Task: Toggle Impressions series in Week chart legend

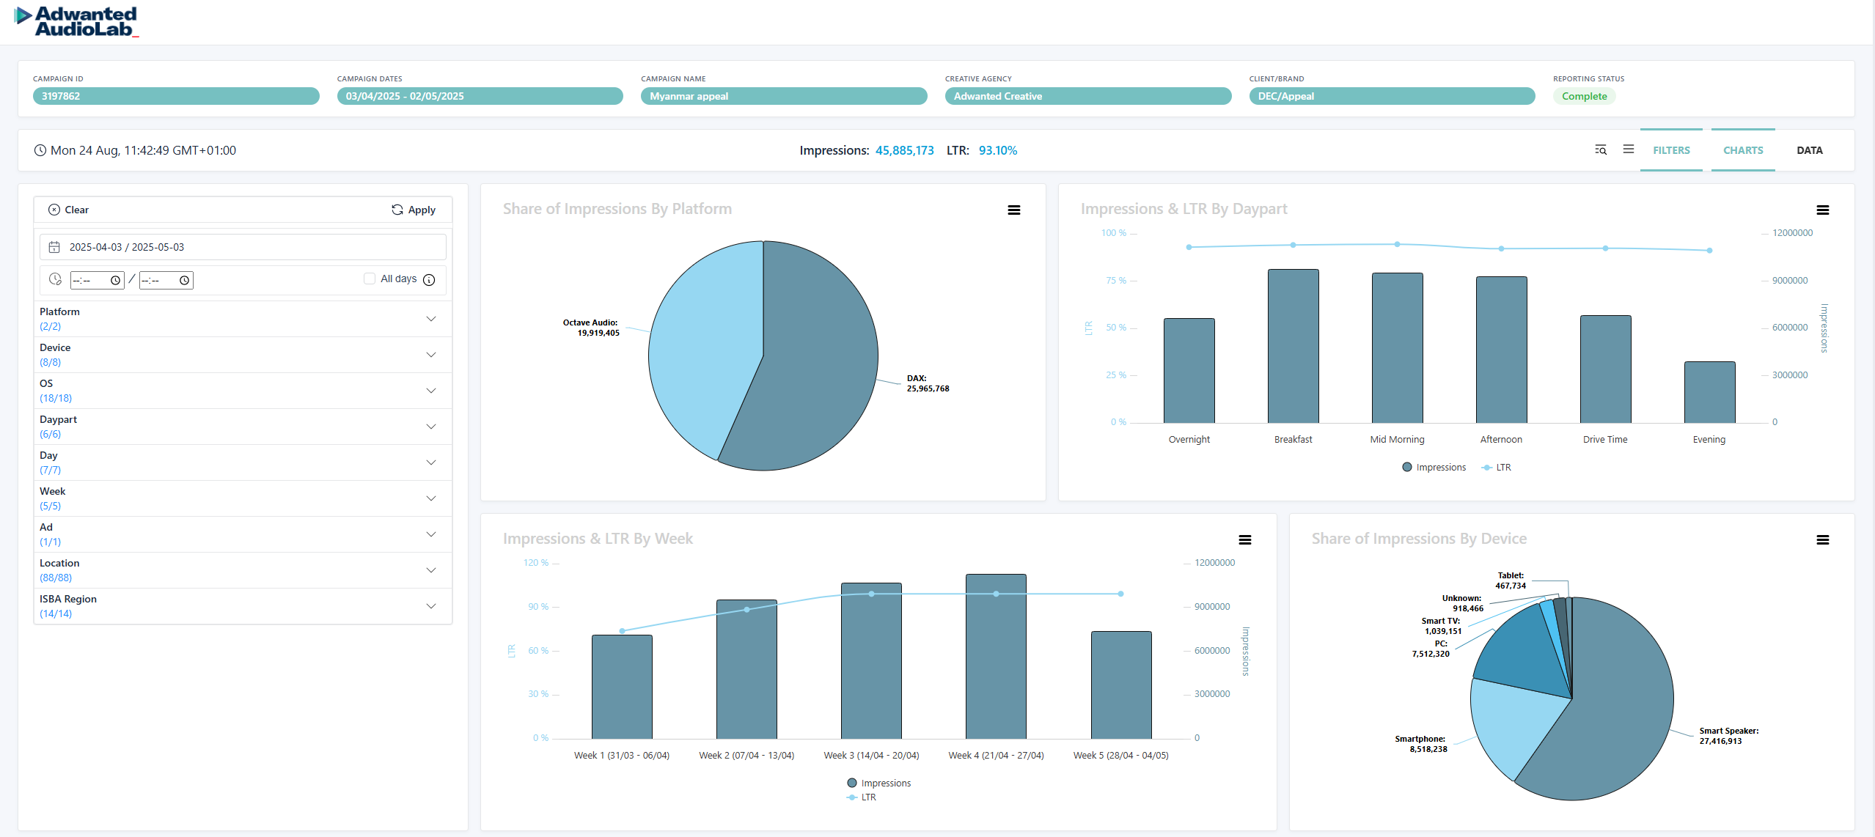Action: (879, 783)
